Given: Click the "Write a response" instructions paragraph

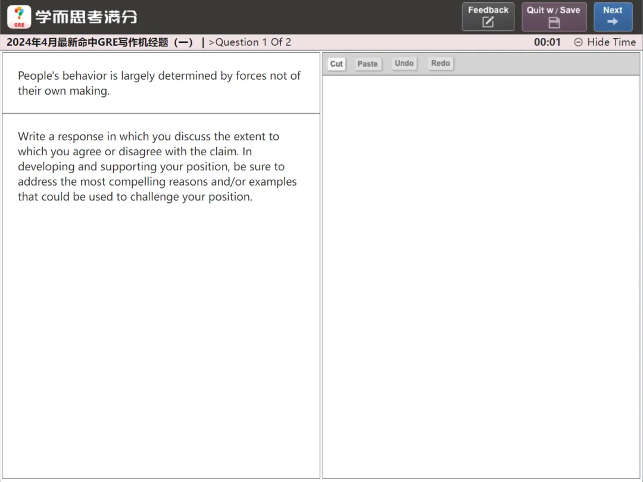Looking at the screenshot, I should point(157,167).
